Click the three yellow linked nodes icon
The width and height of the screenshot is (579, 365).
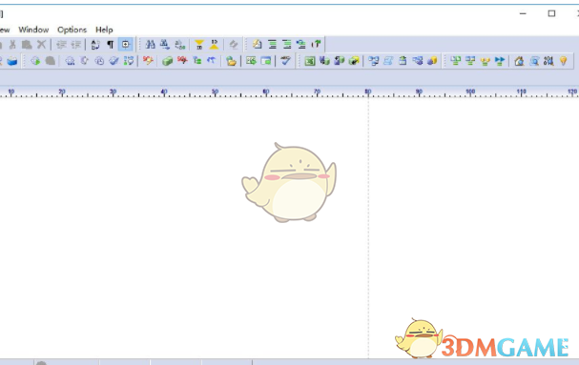(485, 61)
